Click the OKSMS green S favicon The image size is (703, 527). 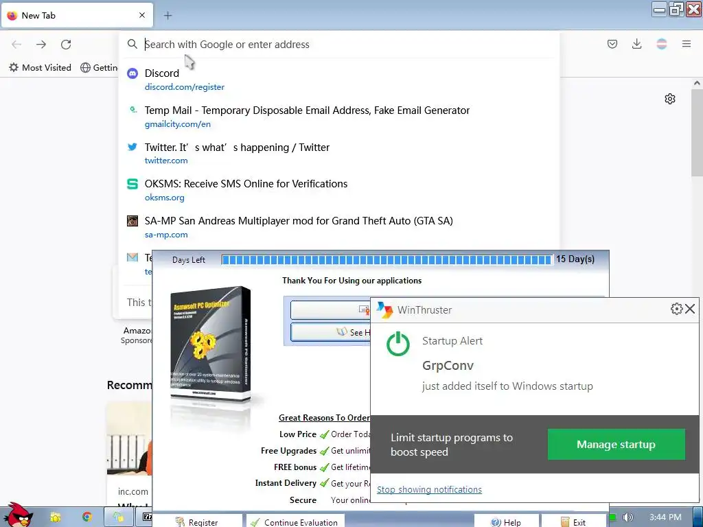coord(132,184)
